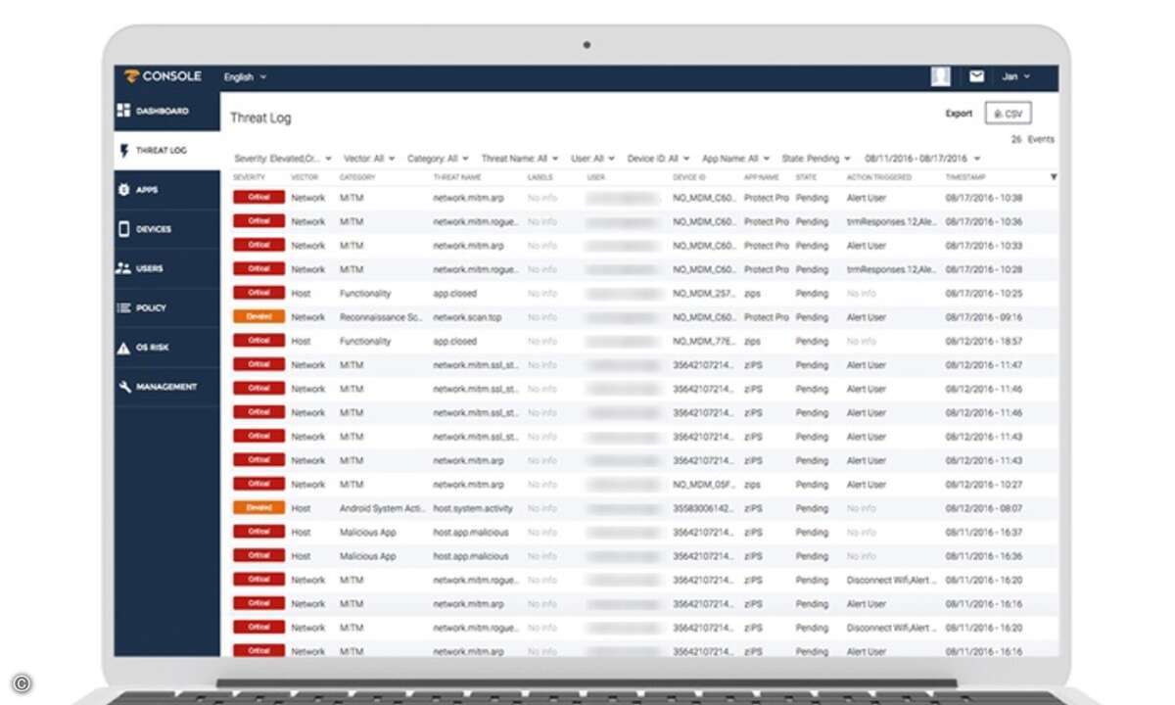Expand the State: Pending filter dropdown
The width and height of the screenshot is (1175, 705).
coord(817,159)
